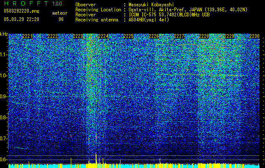Image resolution: width=265 pixels, height=168 pixels.
Task: Select observer name Masayuki Kobayashi
Action: pos(151,5)
